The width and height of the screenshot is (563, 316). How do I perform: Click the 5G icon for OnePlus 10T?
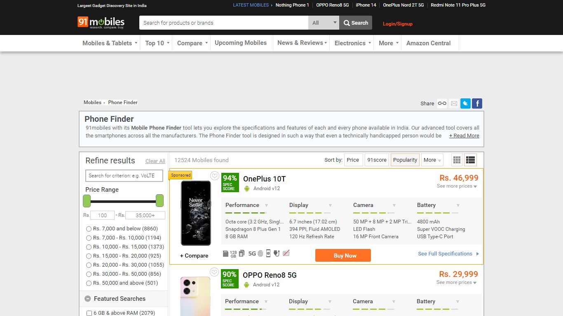point(252,254)
